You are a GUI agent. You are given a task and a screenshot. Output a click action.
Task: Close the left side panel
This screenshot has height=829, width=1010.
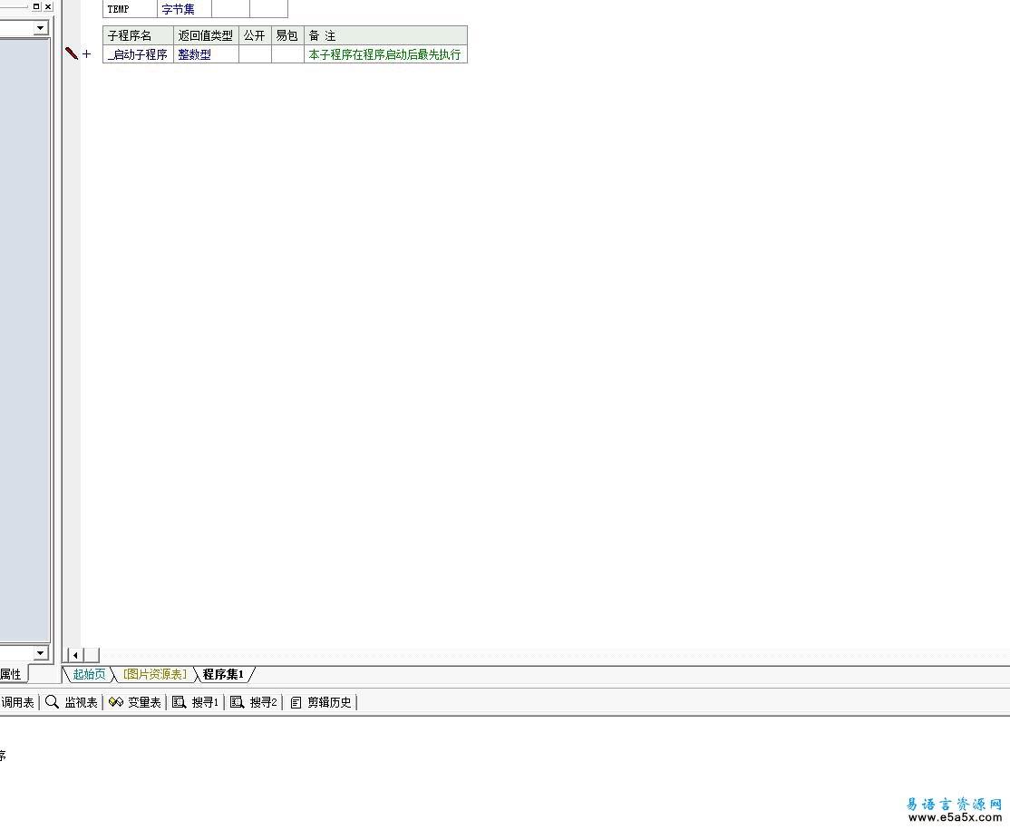(48, 6)
